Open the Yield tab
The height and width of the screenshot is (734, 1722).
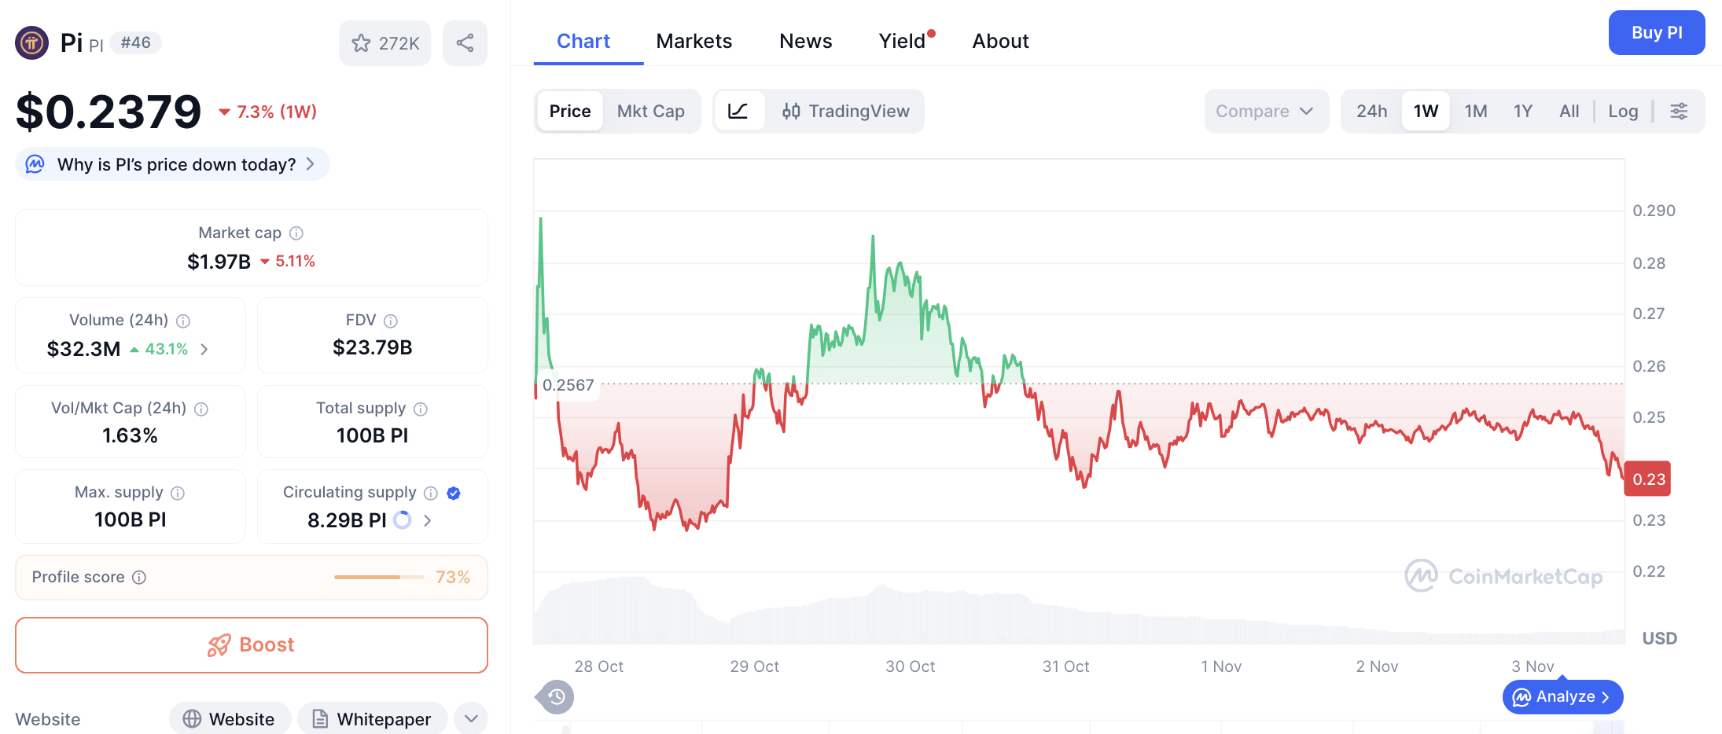click(x=900, y=40)
